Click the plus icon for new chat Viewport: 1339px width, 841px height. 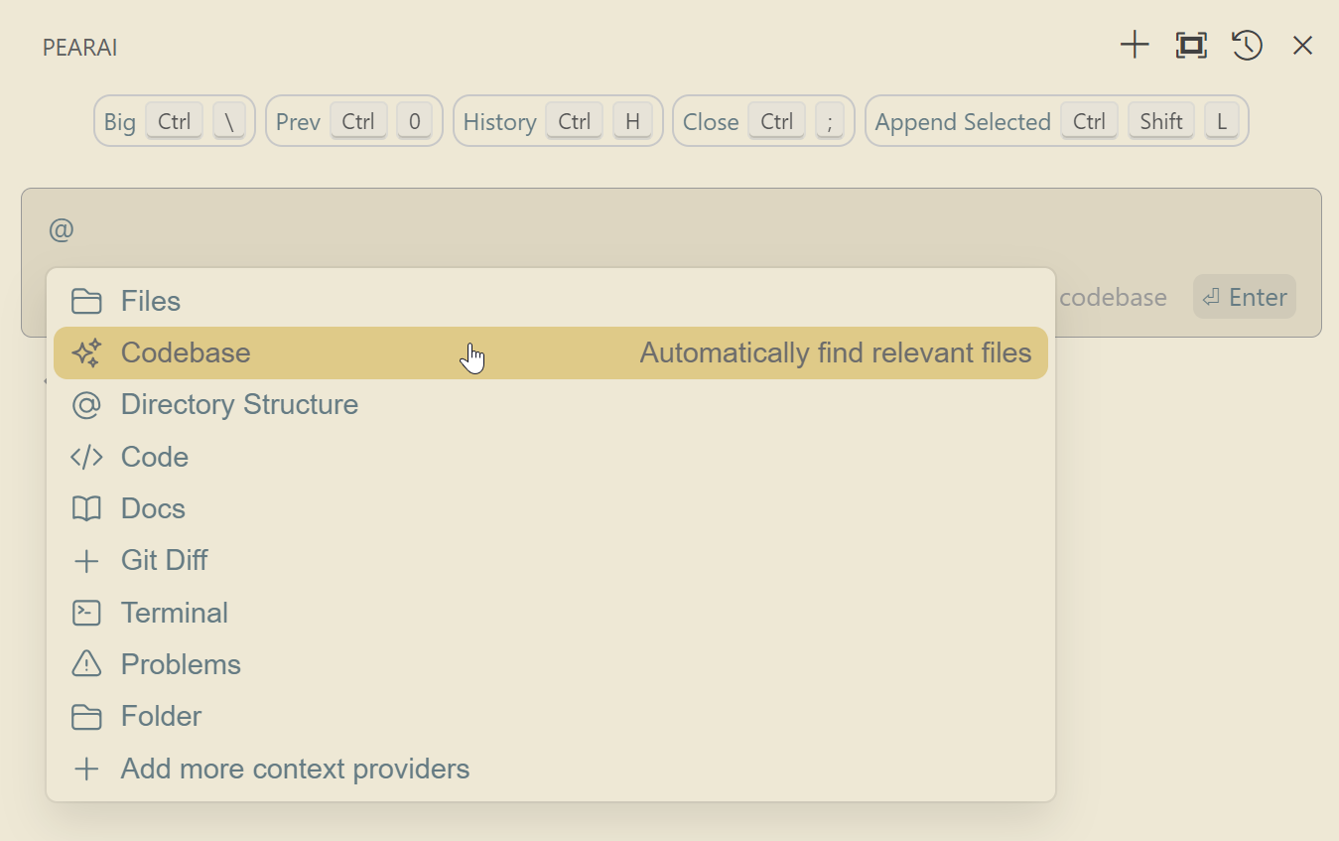click(1134, 45)
